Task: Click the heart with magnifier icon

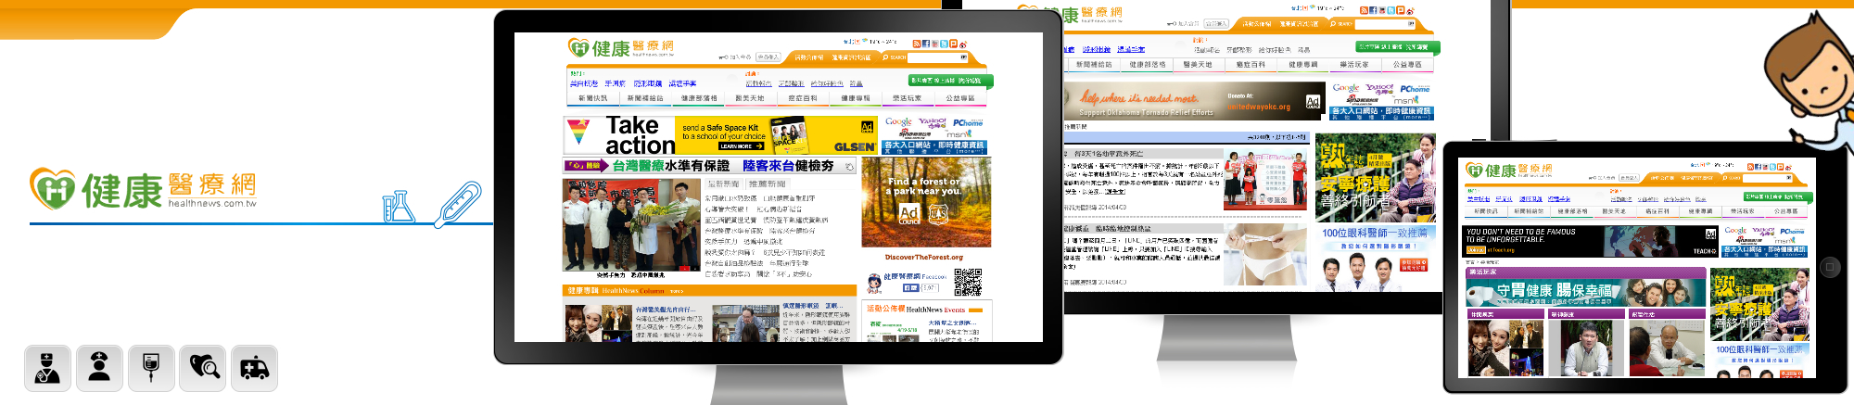Action: 203,368
